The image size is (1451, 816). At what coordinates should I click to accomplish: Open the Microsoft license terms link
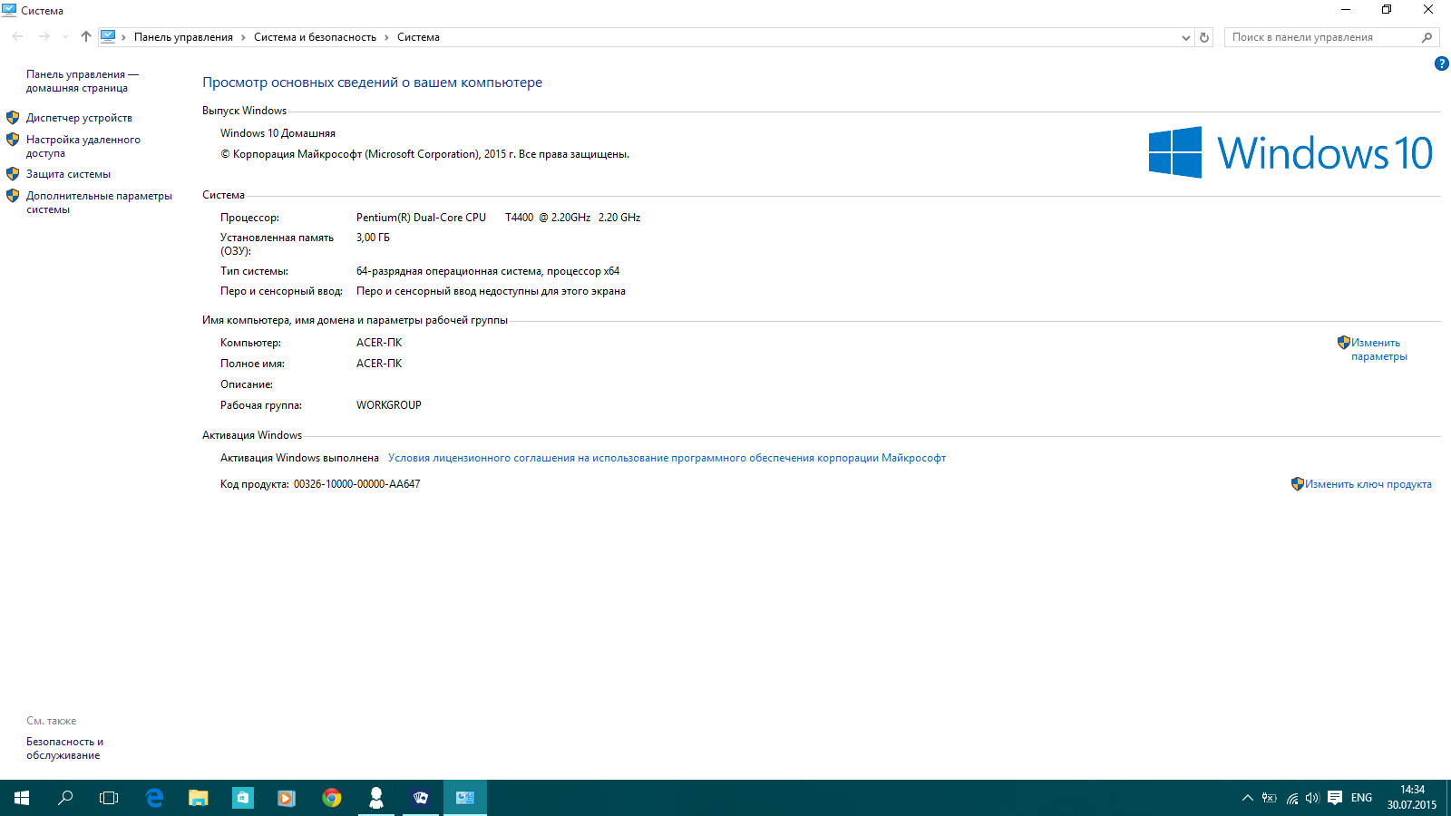tap(667, 458)
